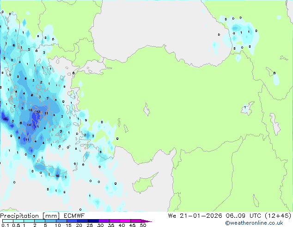Click the 30–35 mm purple legend box

104,221
